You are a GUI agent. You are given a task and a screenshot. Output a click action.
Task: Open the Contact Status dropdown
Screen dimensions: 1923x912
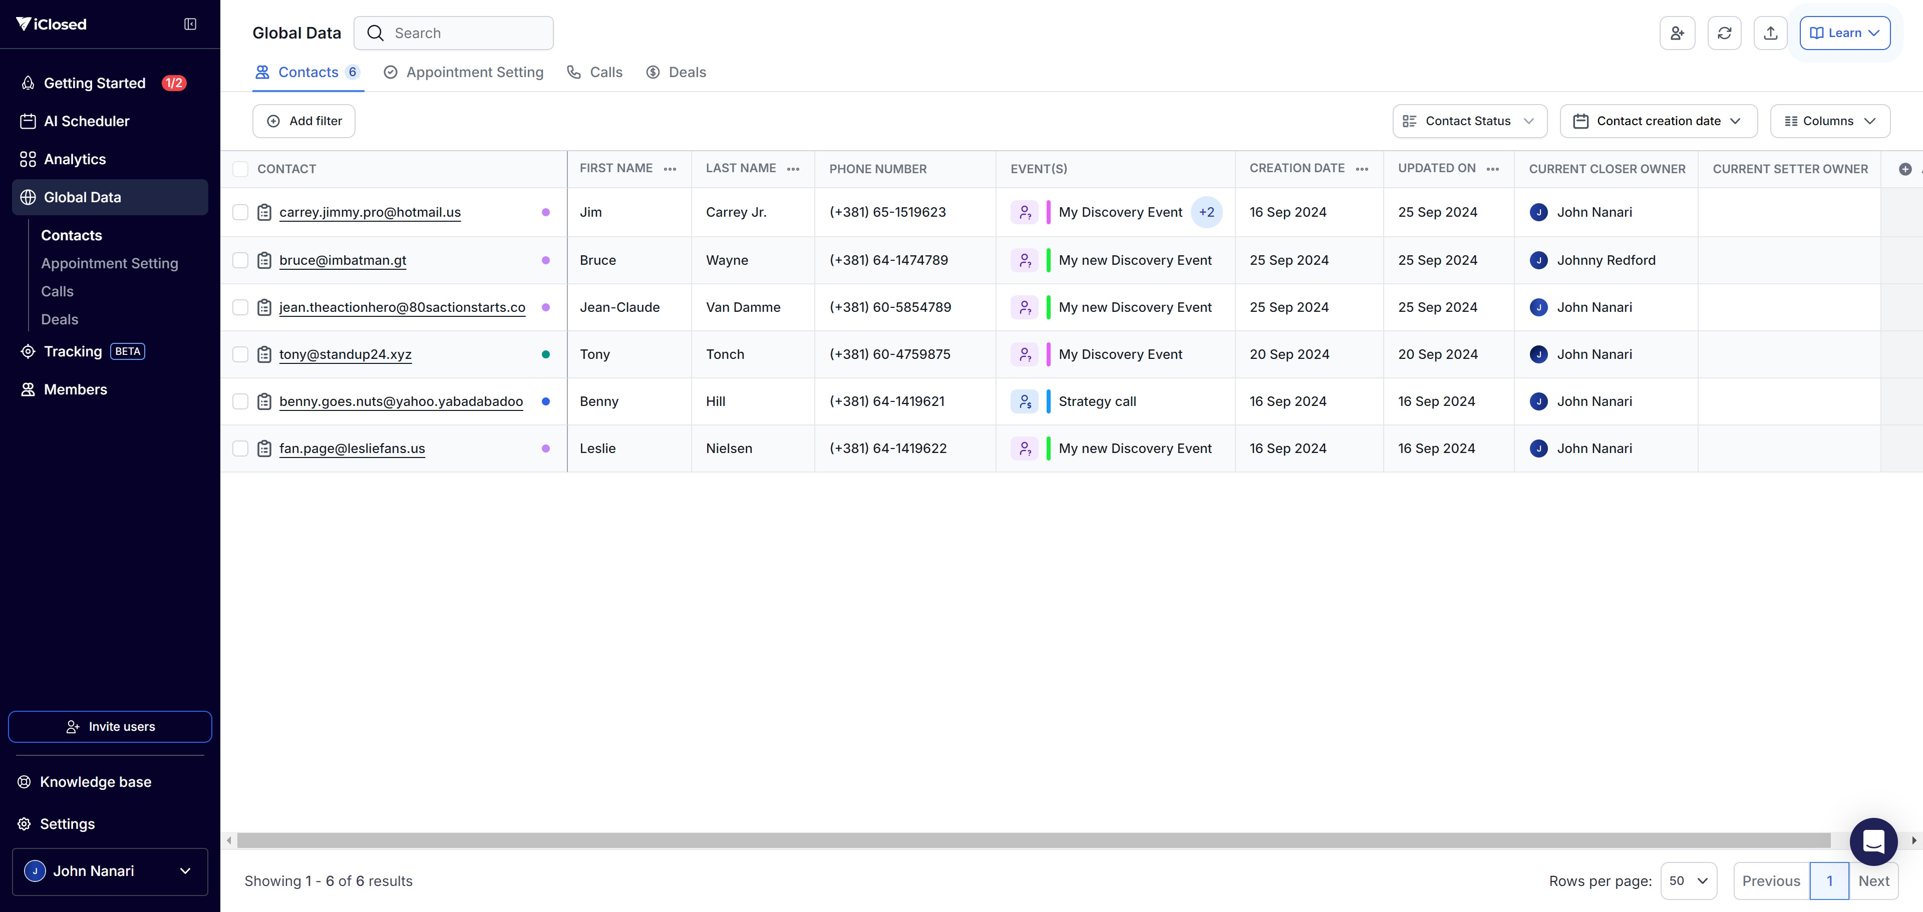pyautogui.click(x=1469, y=121)
